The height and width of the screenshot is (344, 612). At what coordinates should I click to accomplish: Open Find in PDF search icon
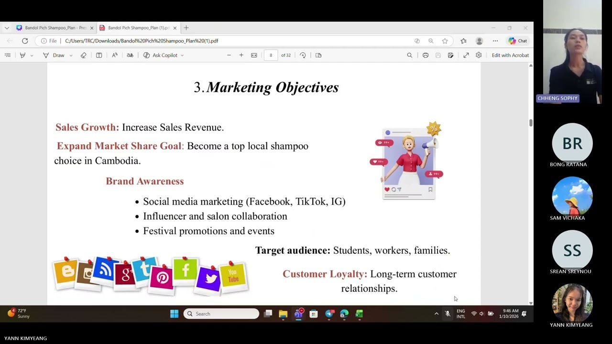pyautogui.click(x=410, y=55)
